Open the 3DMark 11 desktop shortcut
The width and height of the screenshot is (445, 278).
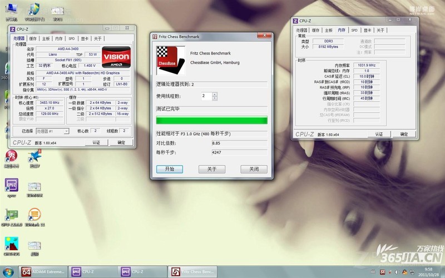(x=34, y=216)
